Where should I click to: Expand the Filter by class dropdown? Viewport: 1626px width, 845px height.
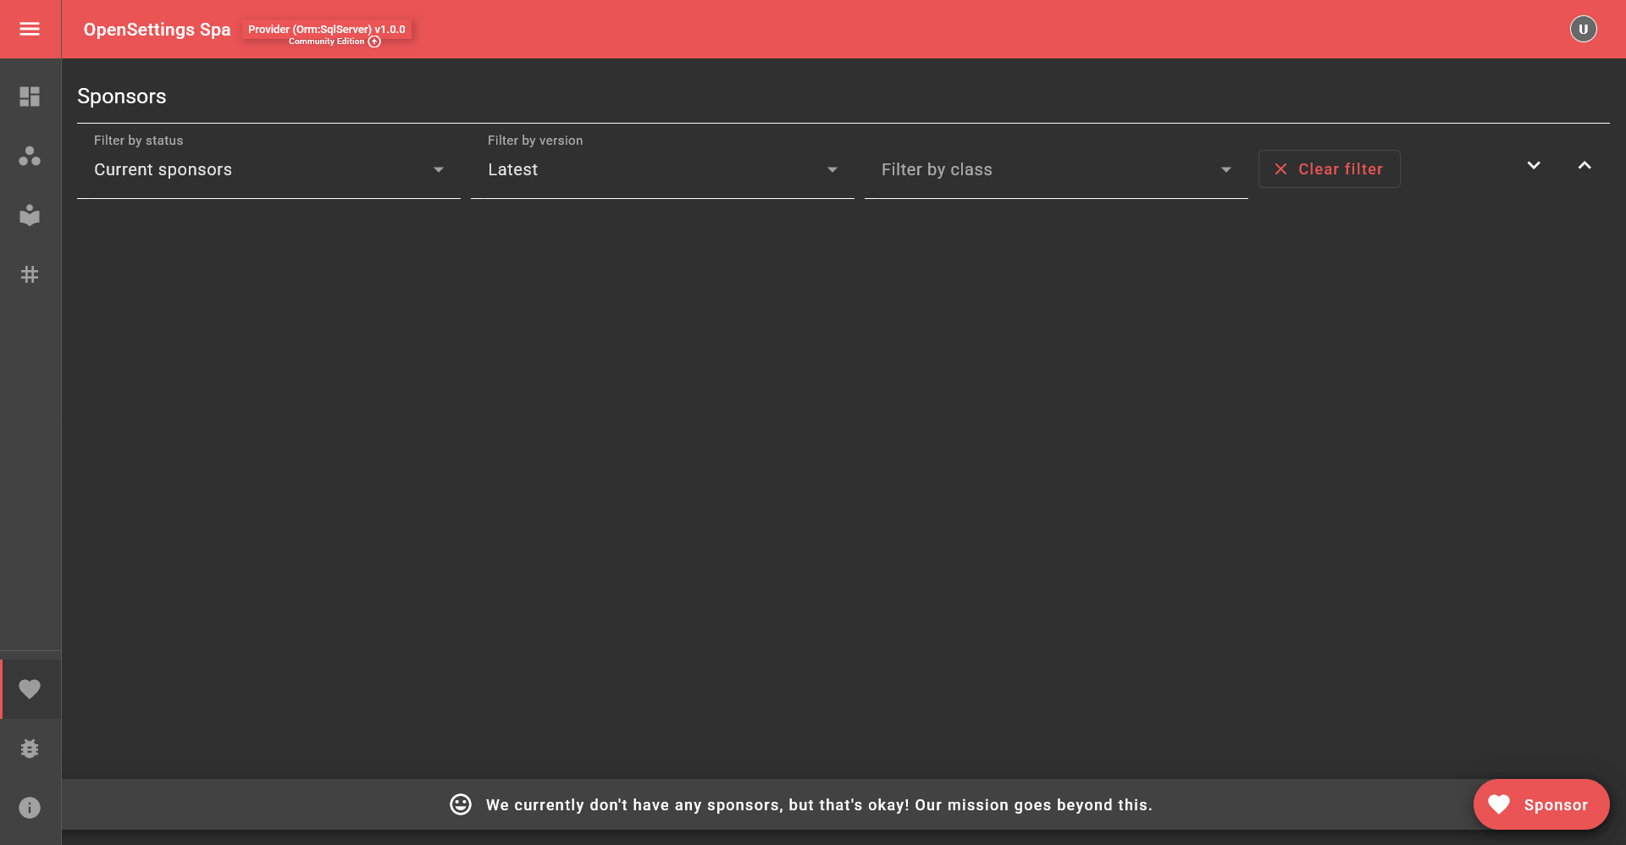pos(1225,169)
